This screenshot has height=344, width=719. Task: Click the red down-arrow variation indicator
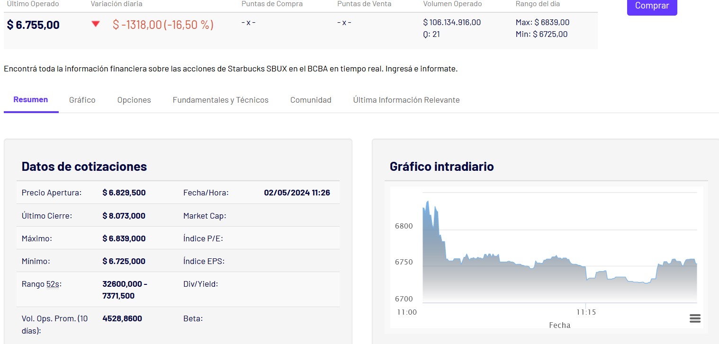click(96, 24)
